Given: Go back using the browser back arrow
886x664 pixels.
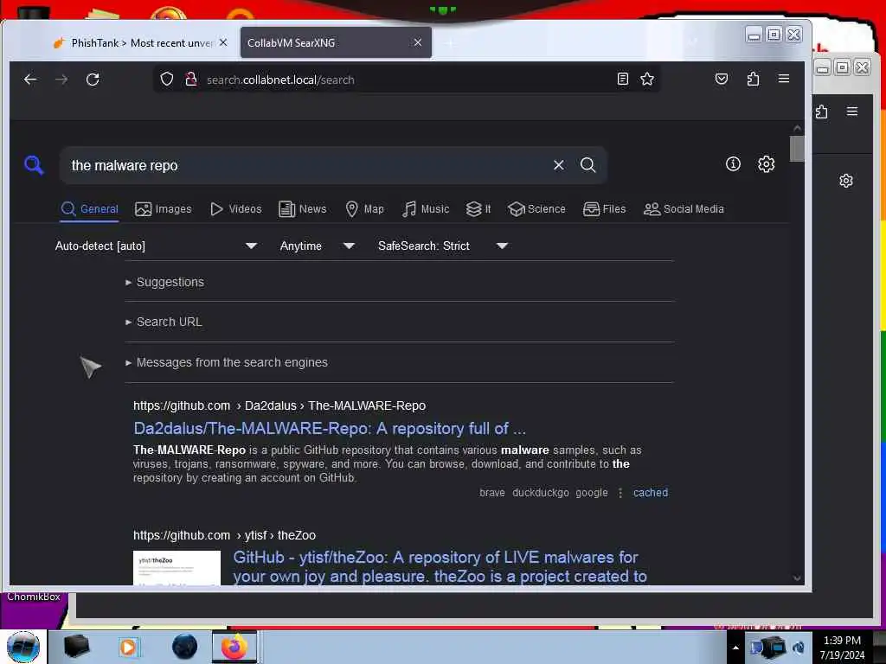Looking at the screenshot, I should coord(30,80).
